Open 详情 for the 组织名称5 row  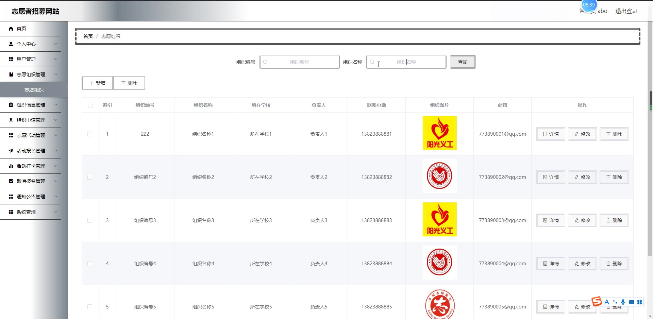point(551,307)
